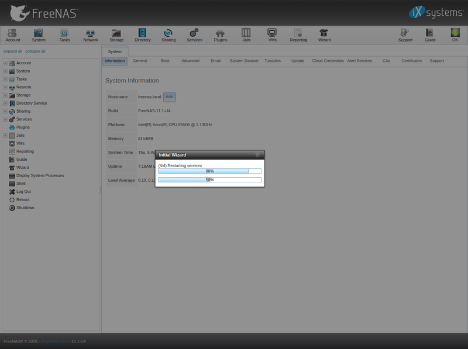Viewport: 468px width, 349px height.
Task: Switch to the Certificates tab
Action: [x=411, y=61]
